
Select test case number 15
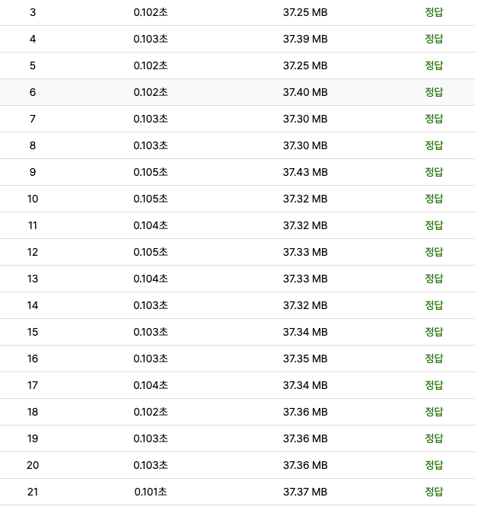(33, 332)
